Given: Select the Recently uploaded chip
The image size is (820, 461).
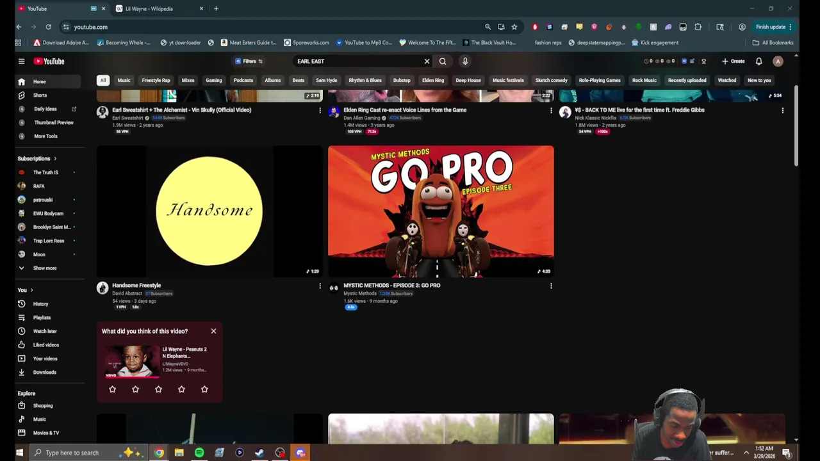Looking at the screenshot, I should pos(687,80).
